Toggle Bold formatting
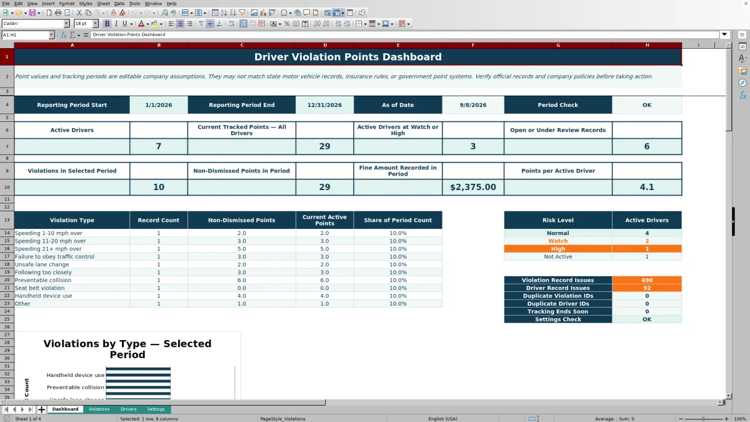Screen dimensions: 750x422 click(x=107, y=24)
